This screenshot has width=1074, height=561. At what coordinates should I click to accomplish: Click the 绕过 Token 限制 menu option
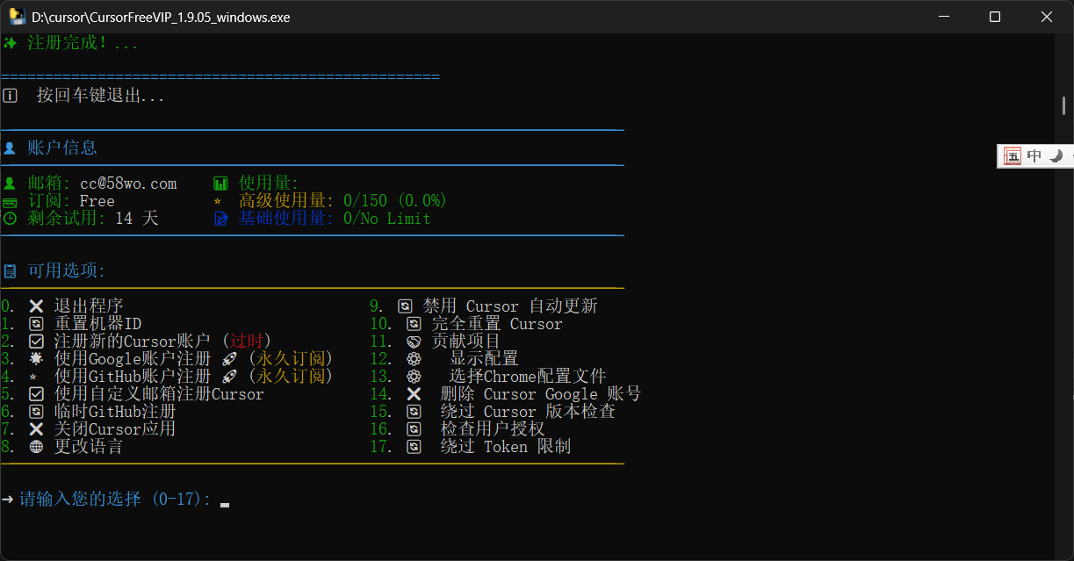pyautogui.click(x=506, y=447)
